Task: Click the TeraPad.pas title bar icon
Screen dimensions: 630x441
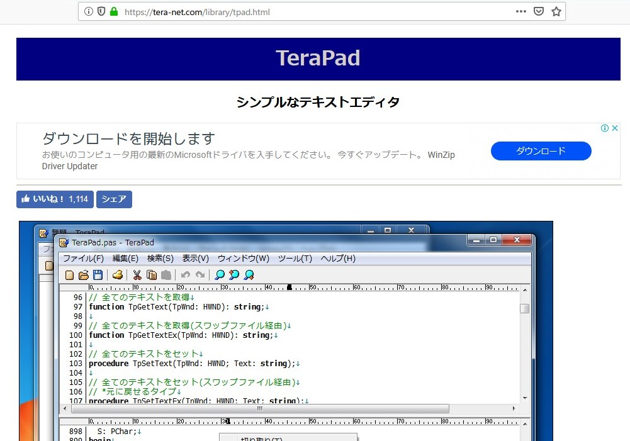Action: [64, 243]
